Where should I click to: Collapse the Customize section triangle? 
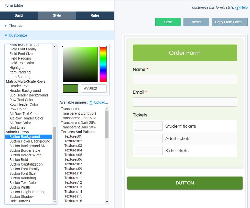6,35
